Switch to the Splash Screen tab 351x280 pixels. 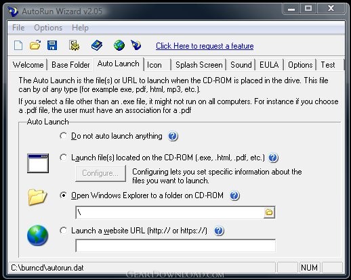coord(199,65)
